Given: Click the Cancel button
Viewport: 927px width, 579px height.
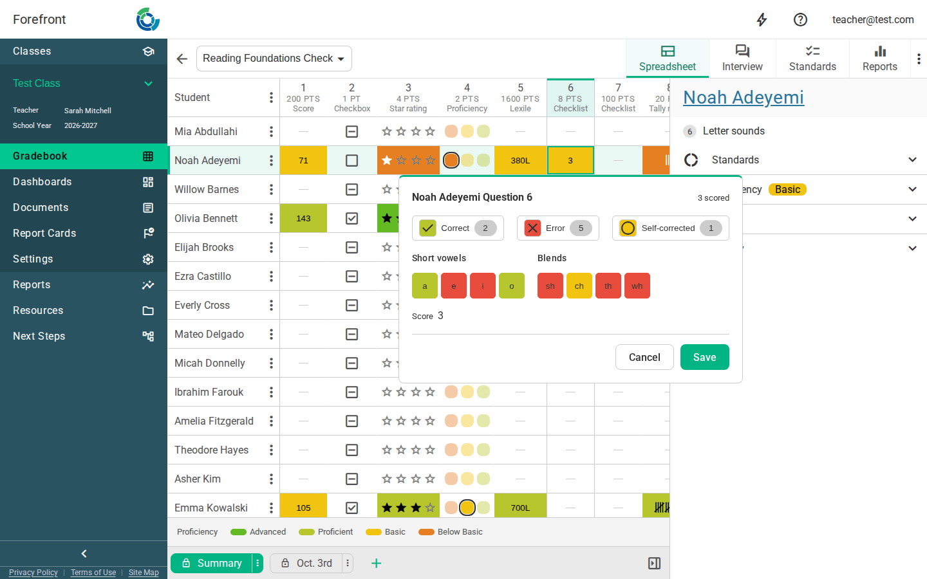Looking at the screenshot, I should point(644,357).
